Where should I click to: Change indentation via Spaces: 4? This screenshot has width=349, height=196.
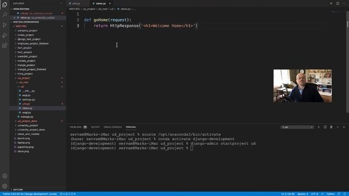(x=303, y=194)
